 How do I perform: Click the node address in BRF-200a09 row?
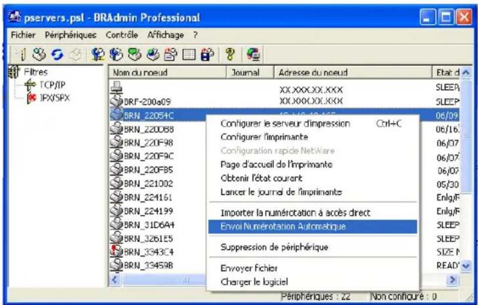click(311, 101)
